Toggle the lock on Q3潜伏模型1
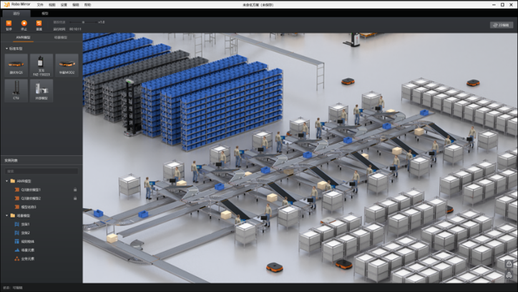518x292 pixels. (75, 190)
